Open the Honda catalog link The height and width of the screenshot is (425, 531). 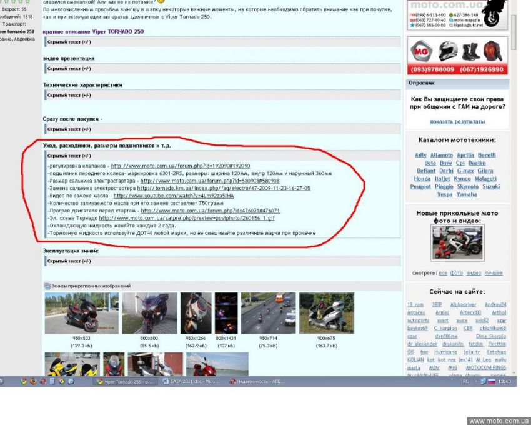[422, 179]
